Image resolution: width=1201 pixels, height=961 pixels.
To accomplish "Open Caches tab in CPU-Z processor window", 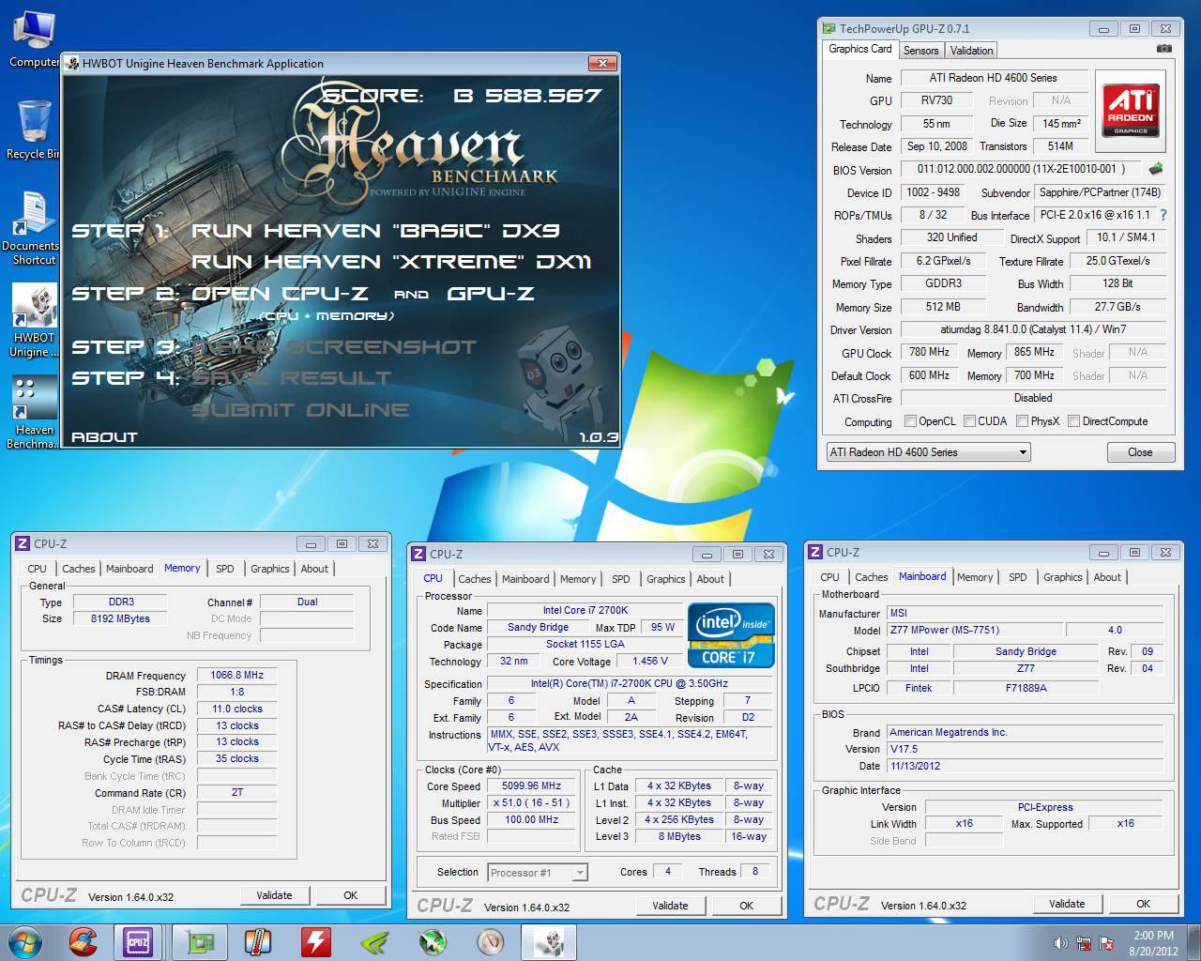I will click(x=475, y=579).
